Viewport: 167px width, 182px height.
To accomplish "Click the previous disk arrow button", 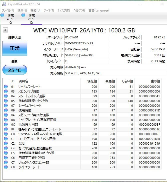I will click(x=5, y=30).
